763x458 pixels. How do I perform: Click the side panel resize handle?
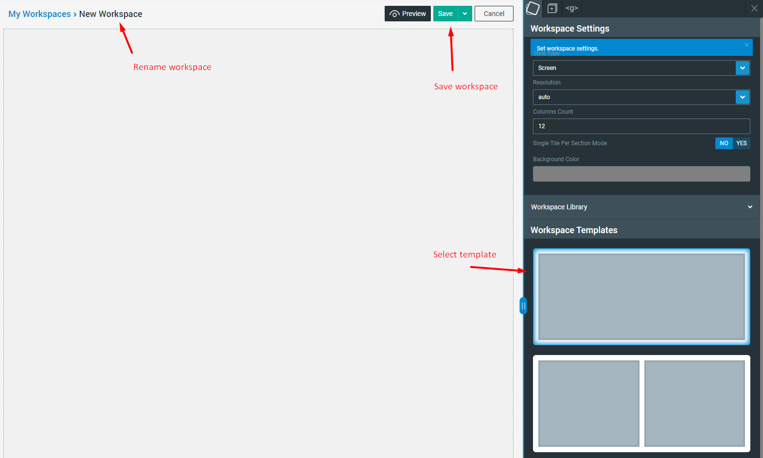tap(523, 306)
